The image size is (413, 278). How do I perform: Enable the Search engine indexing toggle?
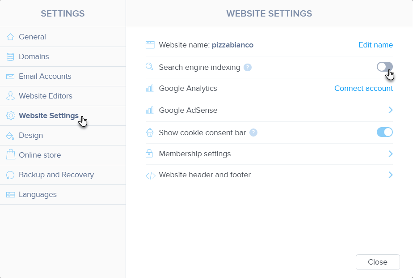coord(384,67)
